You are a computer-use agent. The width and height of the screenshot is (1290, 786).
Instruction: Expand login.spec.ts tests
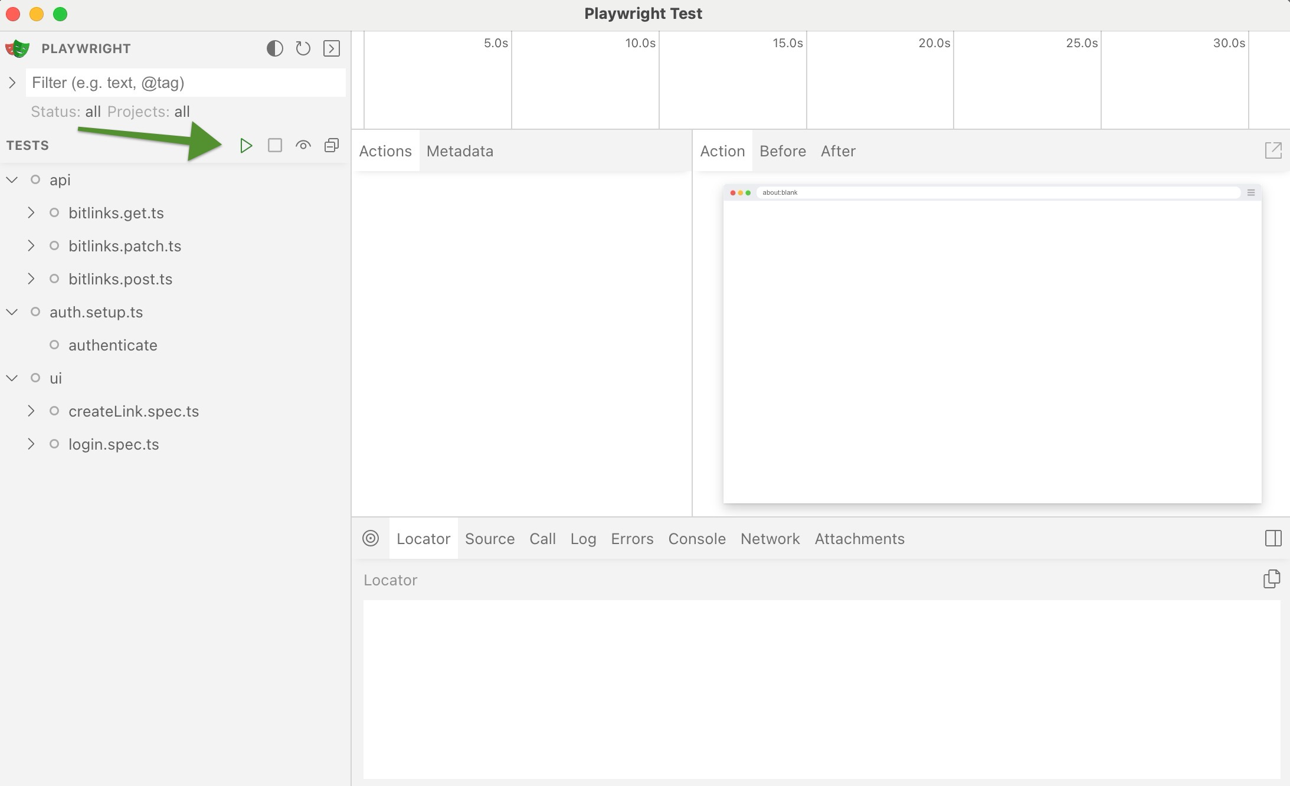click(x=31, y=444)
